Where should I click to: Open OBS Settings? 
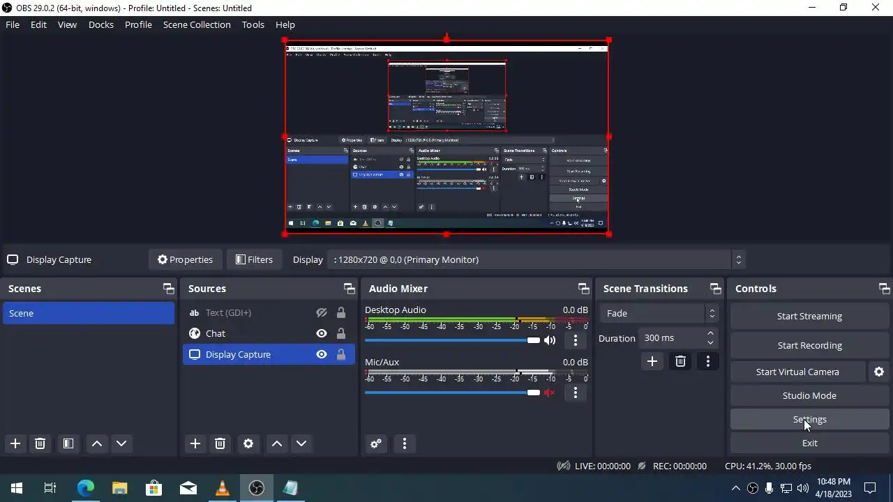(x=809, y=419)
